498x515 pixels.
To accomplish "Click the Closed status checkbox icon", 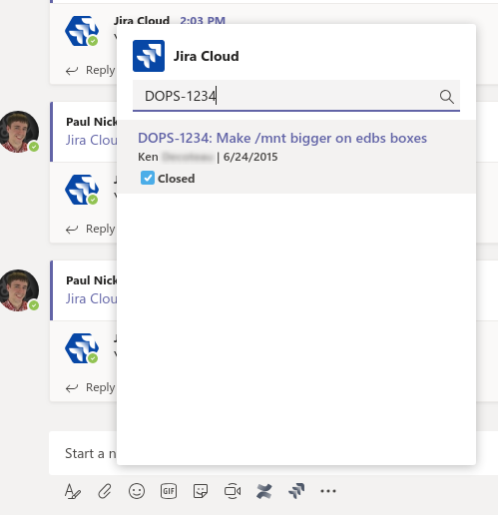I will click(148, 178).
